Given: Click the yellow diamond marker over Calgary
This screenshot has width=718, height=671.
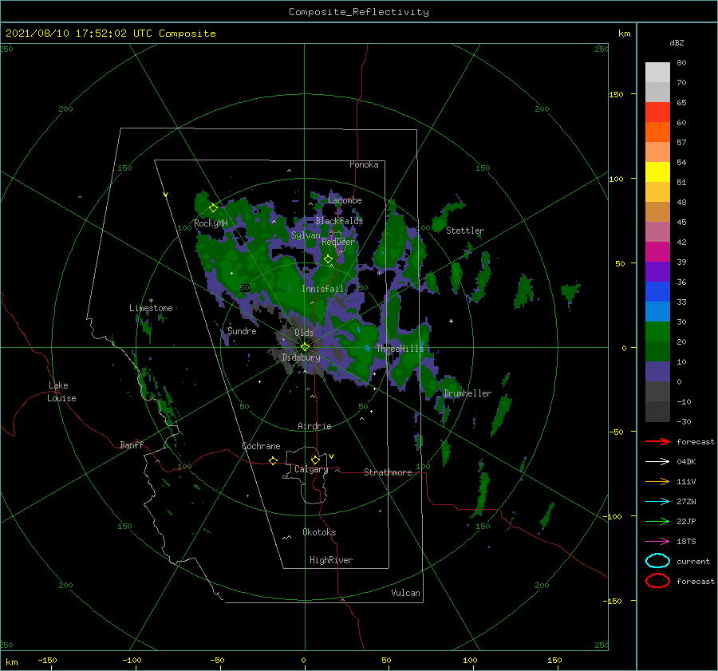Looking at the screenshot, I should click(315, 460).
